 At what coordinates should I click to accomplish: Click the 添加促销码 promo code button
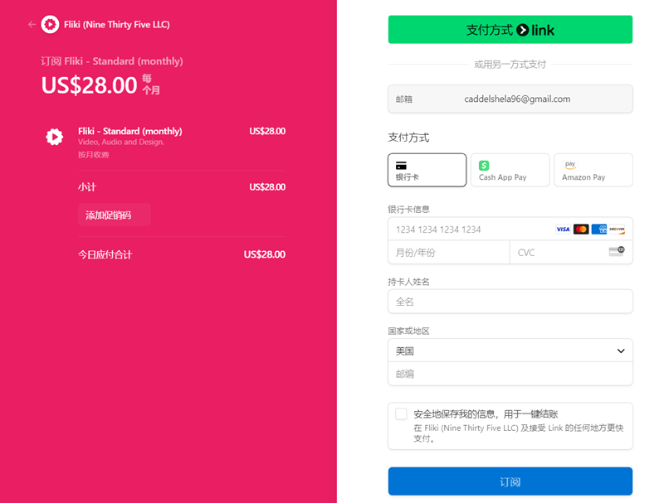(114, 215)
